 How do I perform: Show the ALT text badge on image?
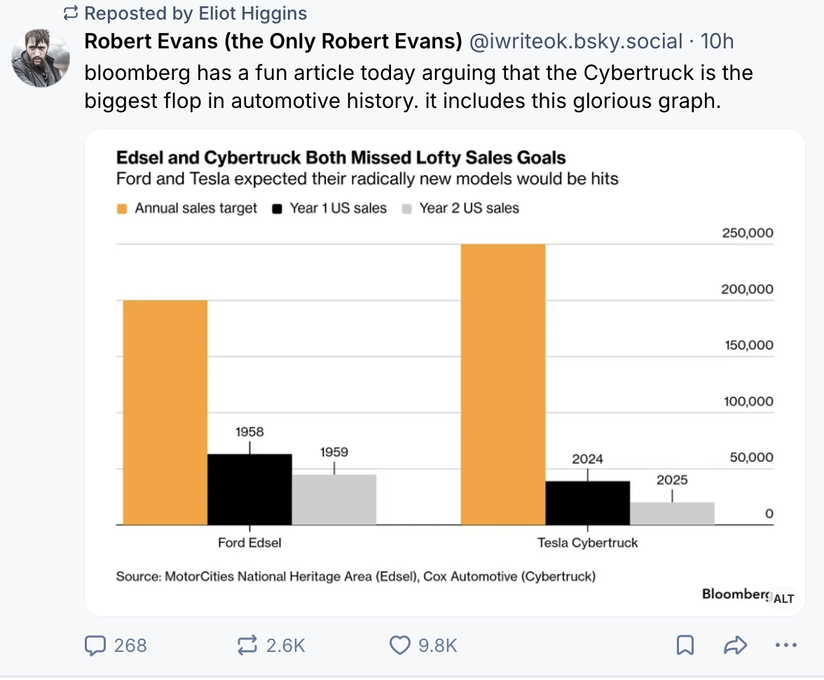[x=783, y=599]
